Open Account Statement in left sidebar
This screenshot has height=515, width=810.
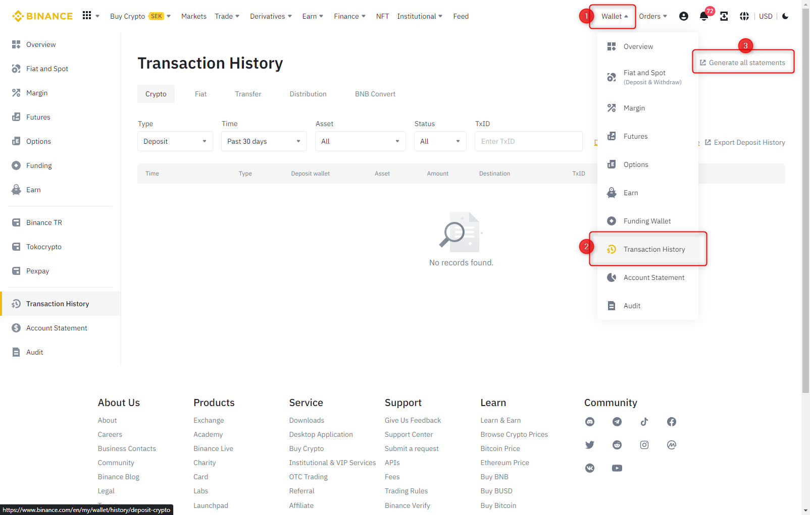(x=61, y=328)
